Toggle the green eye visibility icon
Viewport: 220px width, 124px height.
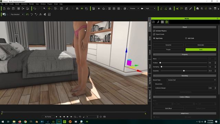(82, 9)
